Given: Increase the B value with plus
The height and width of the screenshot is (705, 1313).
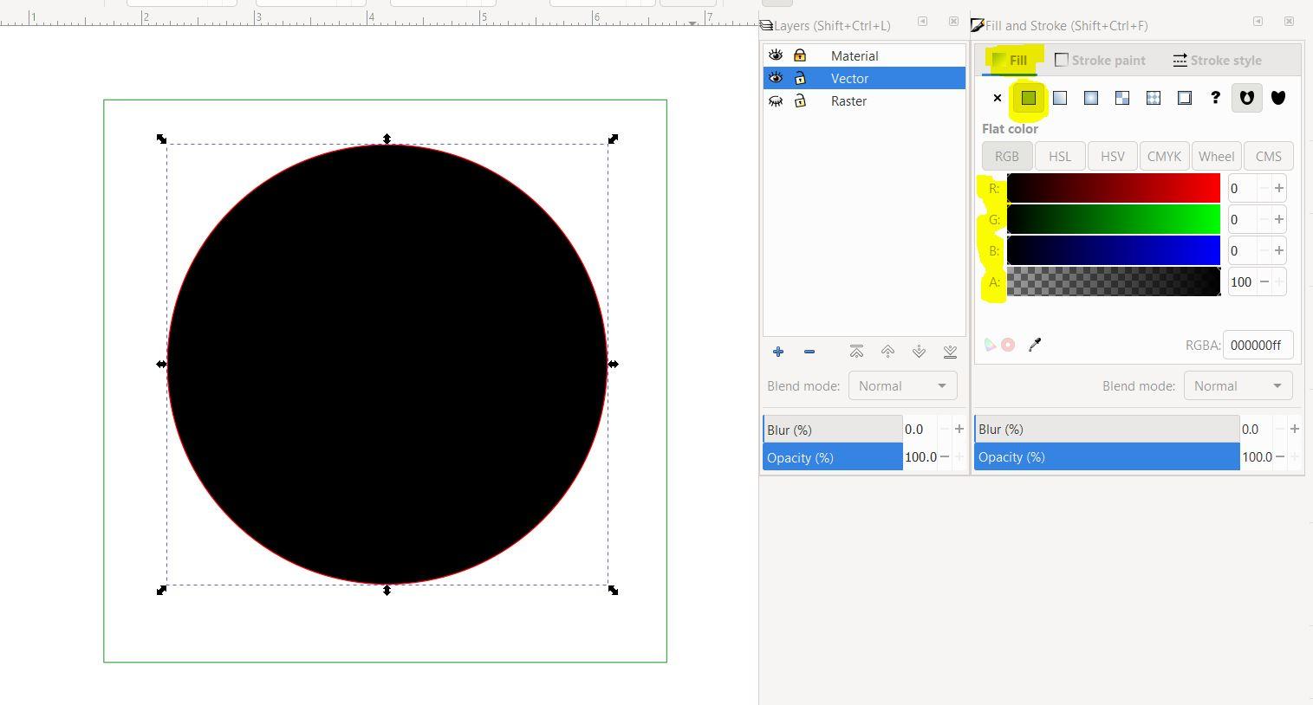Looking at the screenshot, I should click(1278, 250).
